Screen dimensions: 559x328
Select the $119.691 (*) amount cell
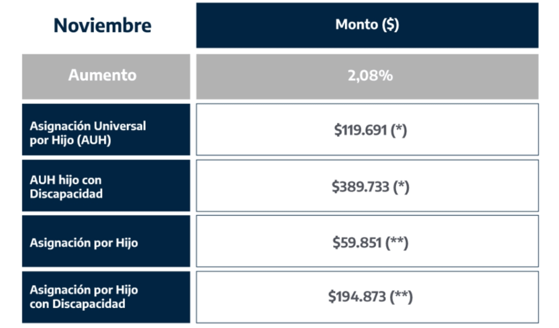(x=367, y=130)
